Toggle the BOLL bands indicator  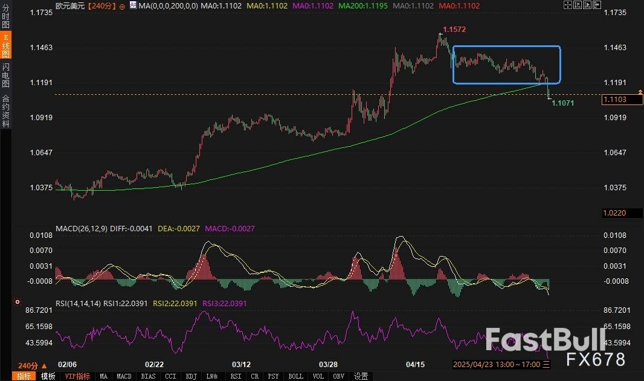click(x=295, y=376)
